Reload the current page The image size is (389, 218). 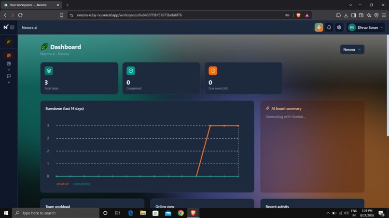20,15
